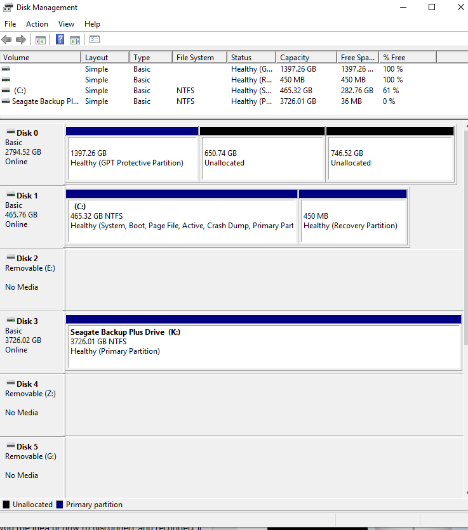Click Show/Hide Action Pane toolbar icon
Image resolution: width=468 pixels, height=530 pixels.
pyautogui.click(x=75, y=40)
